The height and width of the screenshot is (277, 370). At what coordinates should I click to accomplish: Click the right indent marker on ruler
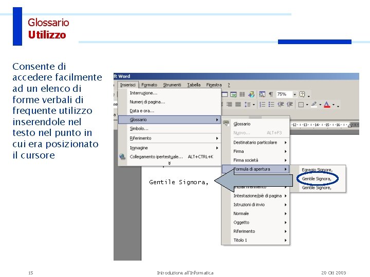click(x=350, y=125)
